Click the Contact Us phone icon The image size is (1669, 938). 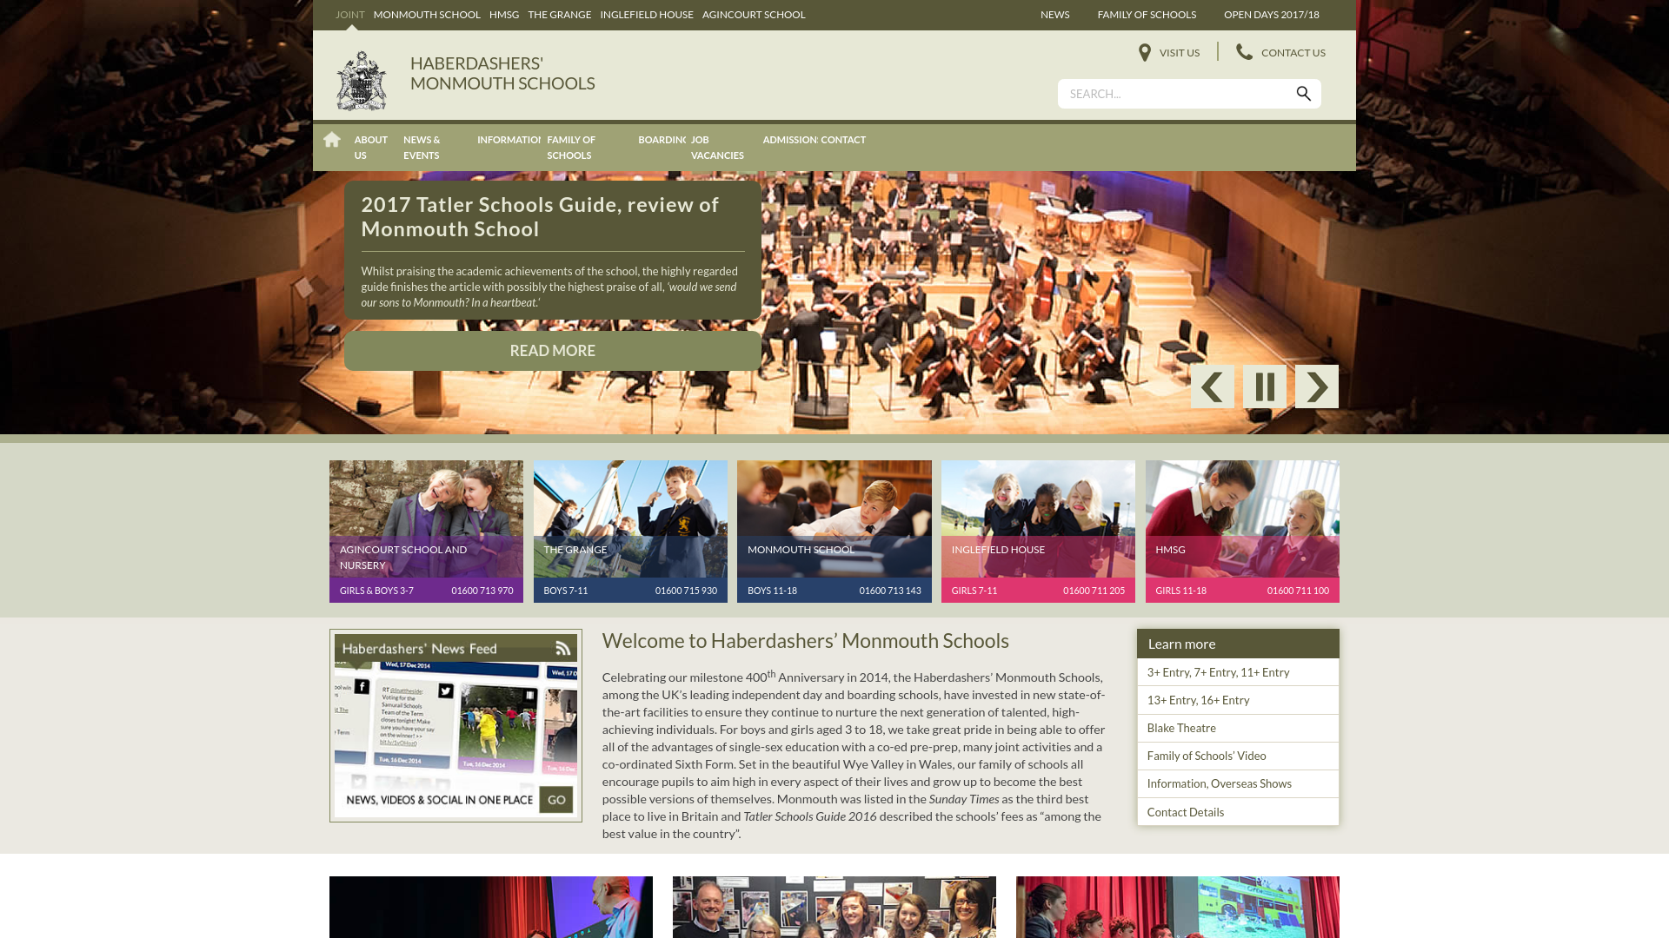(x=1245, y=52)
